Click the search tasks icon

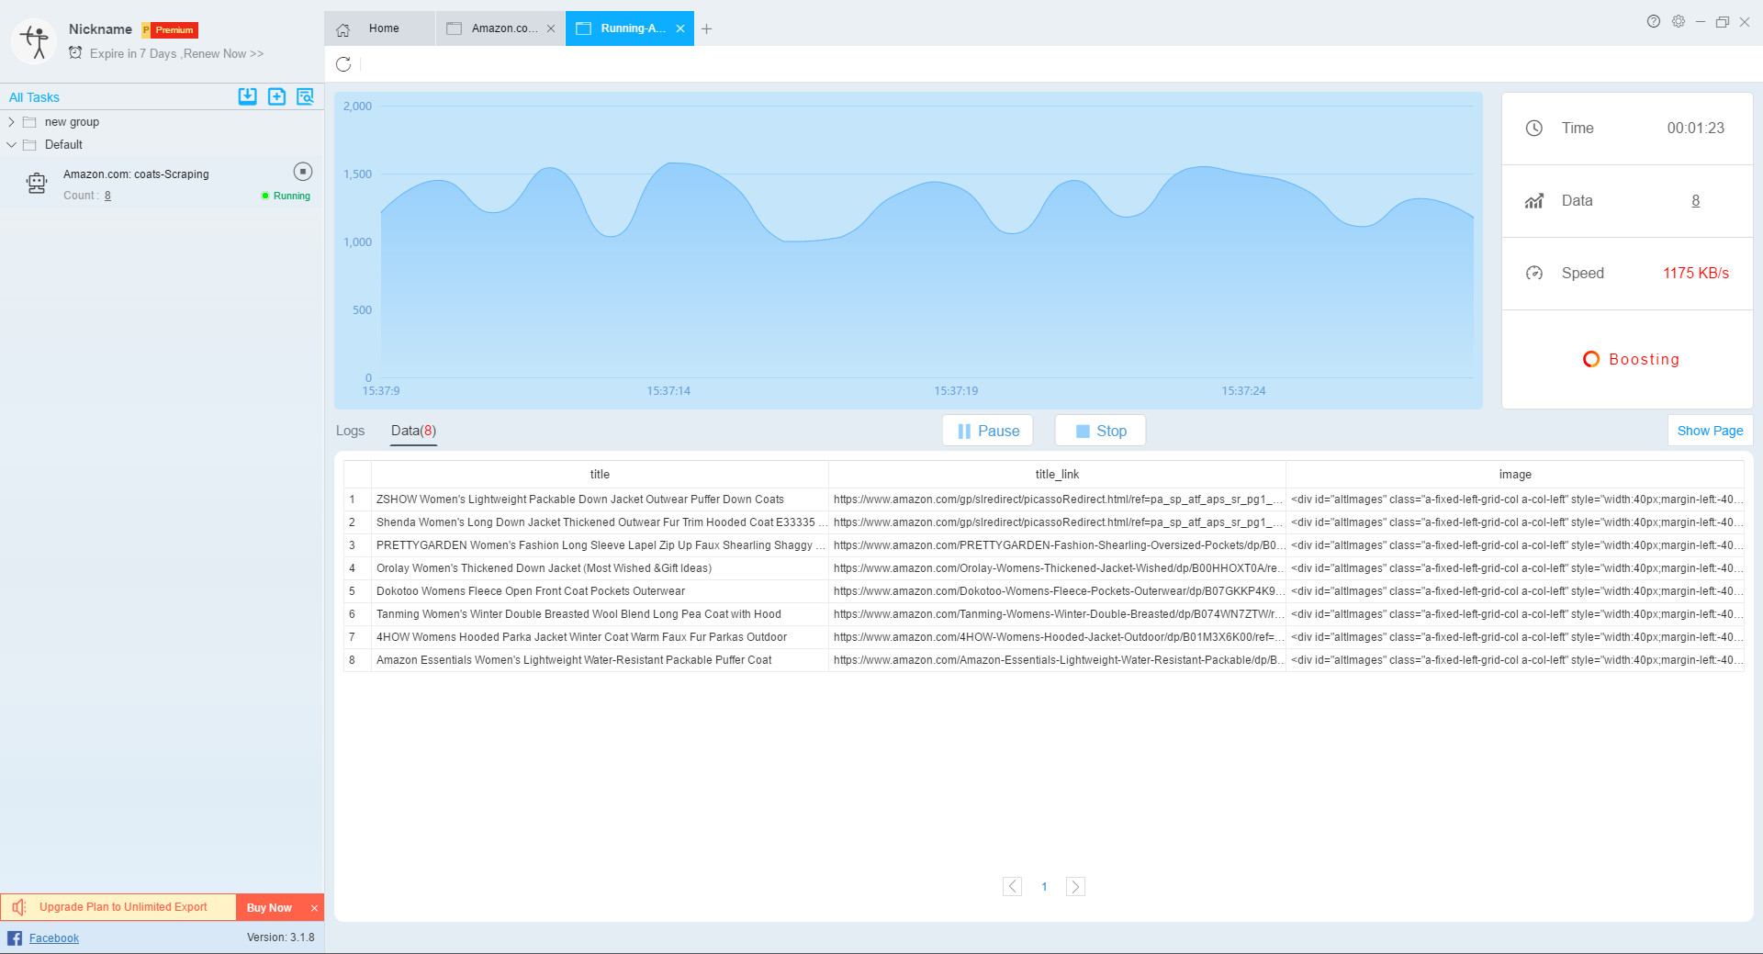pos(305,96)
